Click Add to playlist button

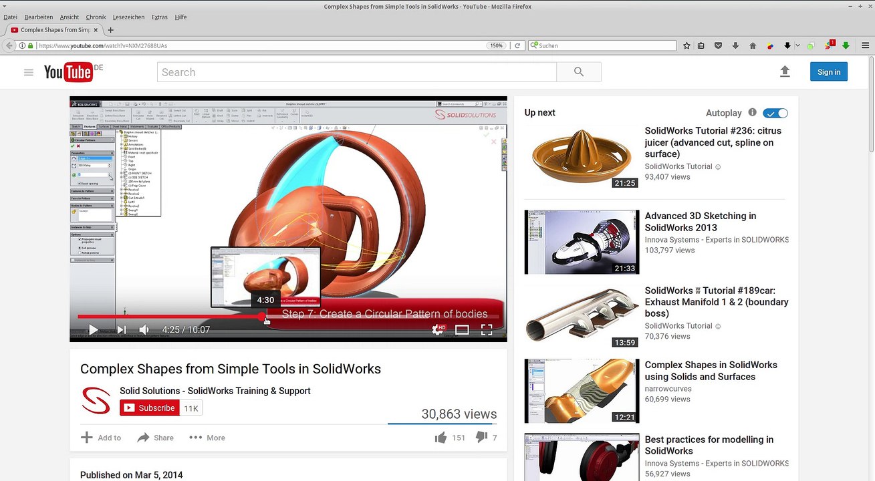pos(101,438)
